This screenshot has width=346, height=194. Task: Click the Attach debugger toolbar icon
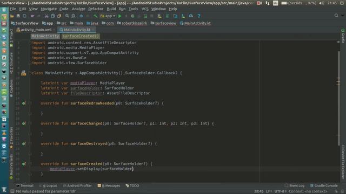(x=145, y=16)
